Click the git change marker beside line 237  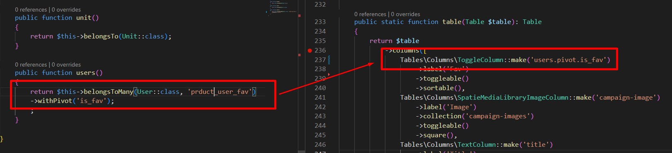coord(329,60)
